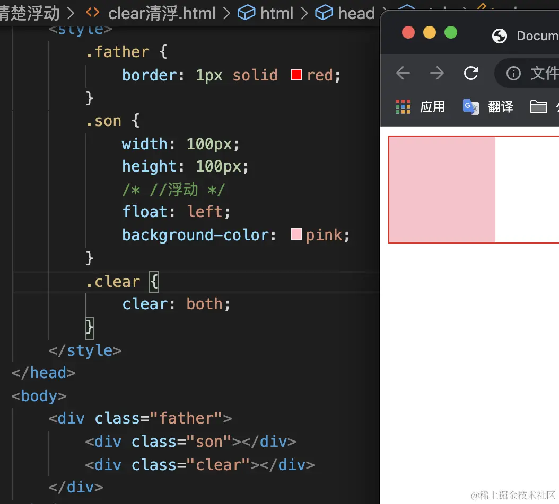Click the clear清浮.html breadcrumb
Image resolution: width=559 pixels, height=504 pixels.
[162, 14]
